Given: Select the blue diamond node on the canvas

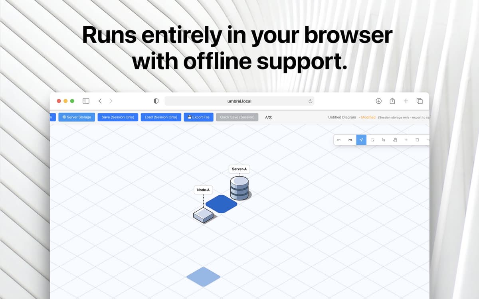Looking at the screenshot, I should (x=222, y=204).
